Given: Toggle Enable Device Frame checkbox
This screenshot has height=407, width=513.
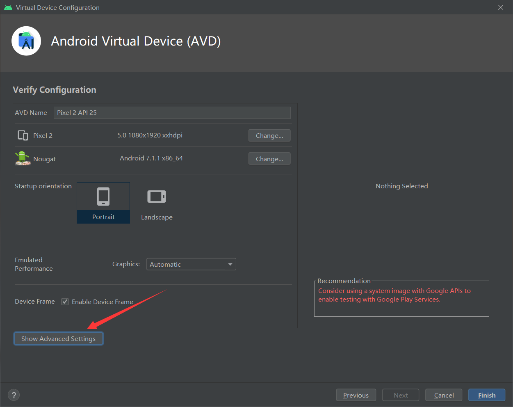Looking at the screenshot, I should 65,302.
